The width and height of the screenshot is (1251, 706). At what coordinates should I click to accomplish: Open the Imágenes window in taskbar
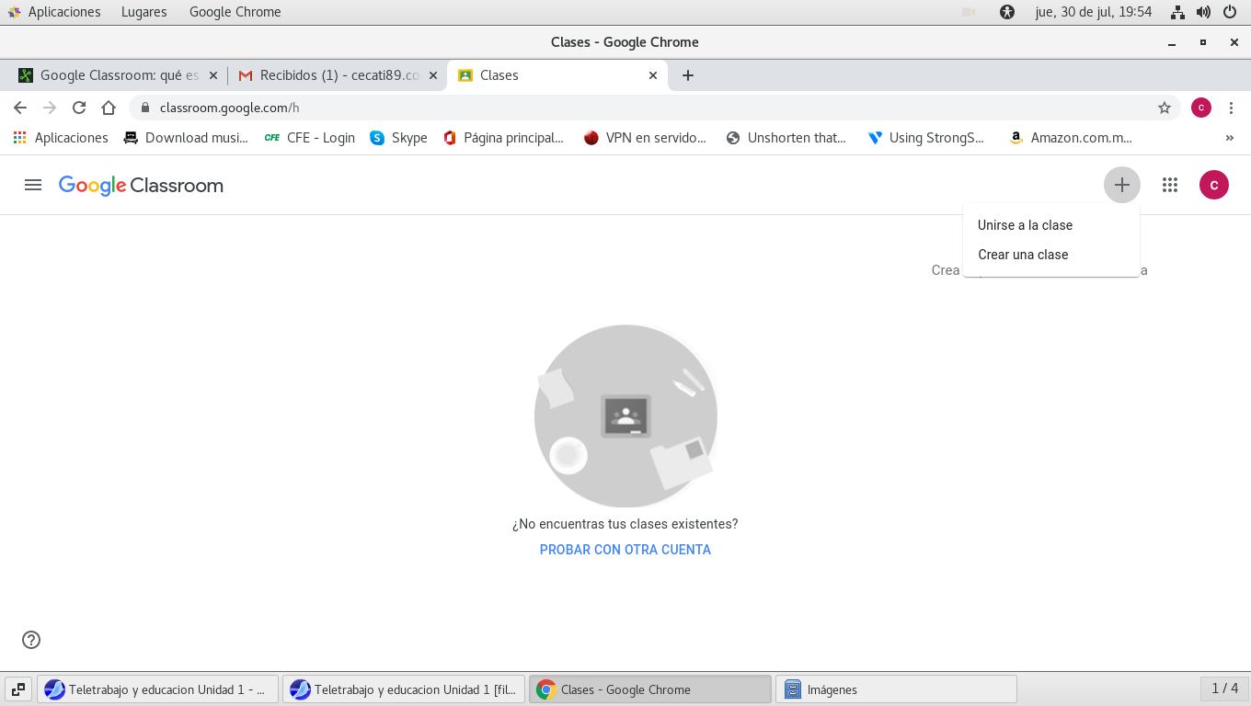point(896,689)
